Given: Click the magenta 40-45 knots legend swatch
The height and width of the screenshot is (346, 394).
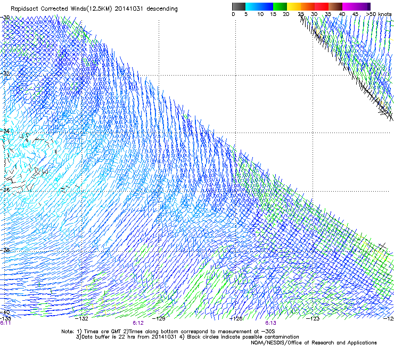Looking at the screenshot, I should [x=349, y=6].
